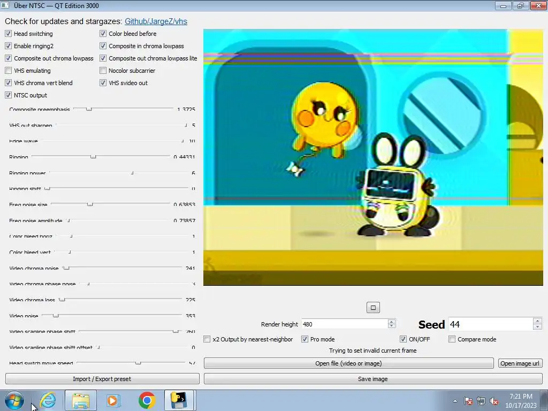Viewport: 548px width, 411px height.
Task: Click Ringing shift slider handle
Action: pyautogui.click(x=47, y=188)
